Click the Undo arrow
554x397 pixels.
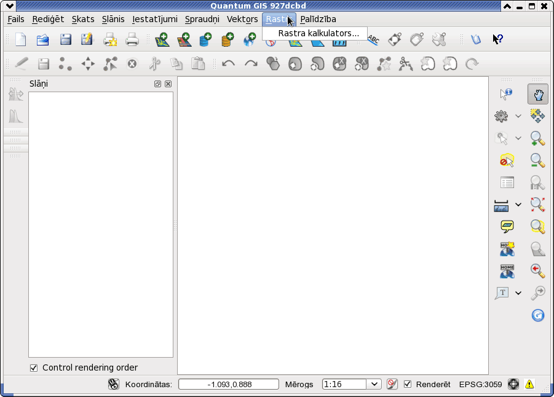(x=229, y=64)
